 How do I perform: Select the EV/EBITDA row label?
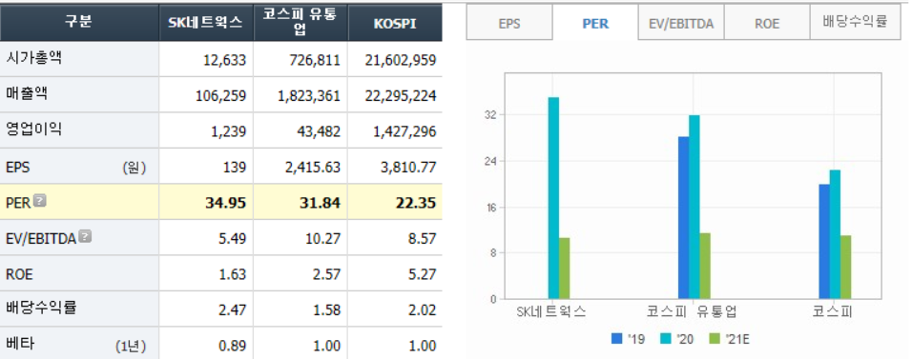[x=41, y=238]
